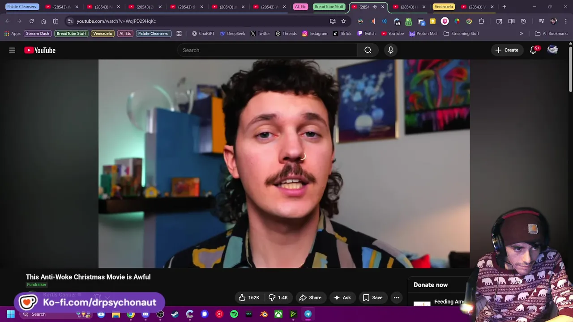Open the YouTube guide hamburger menu
The image size is (573, 322).
pyautogui.click(x=12, y=50)
